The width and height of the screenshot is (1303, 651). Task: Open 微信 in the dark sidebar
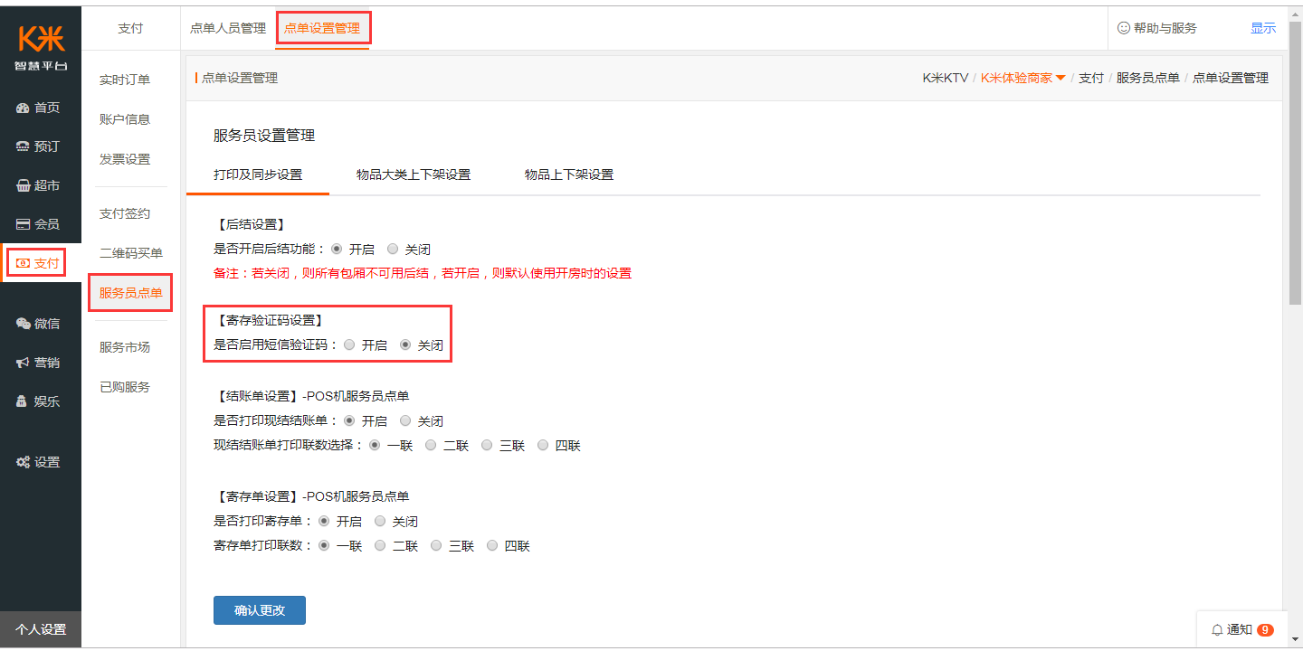click(x=39, y=324)
